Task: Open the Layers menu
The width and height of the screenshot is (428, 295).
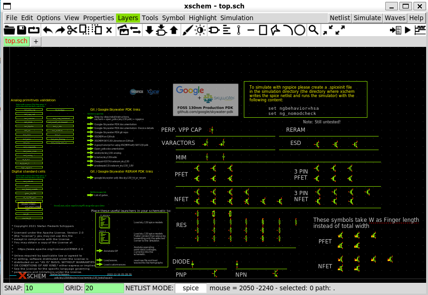Action: (x=128, y=18)
